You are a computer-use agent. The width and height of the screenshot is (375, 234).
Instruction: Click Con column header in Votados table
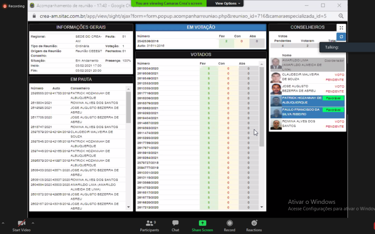tap(222, 63)
